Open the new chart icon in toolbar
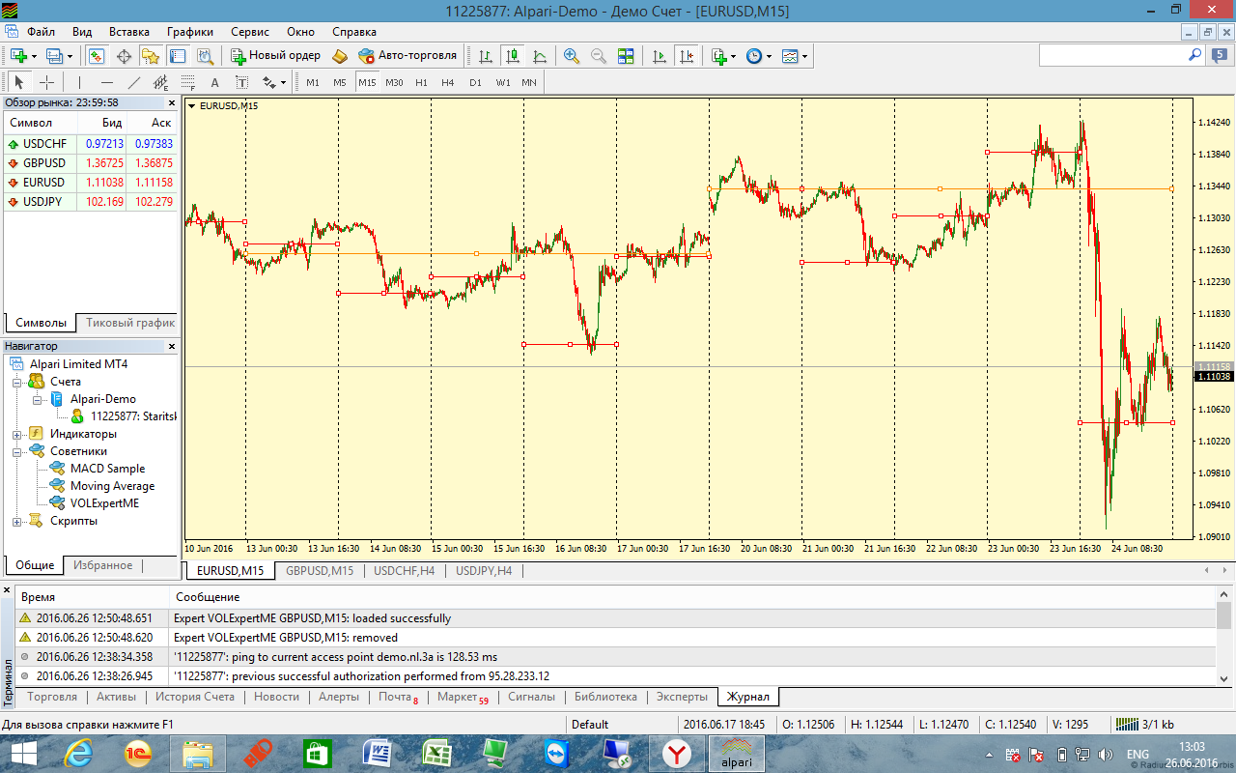Viewport: 1236px width, 773px height. click(x=18, y=56)
